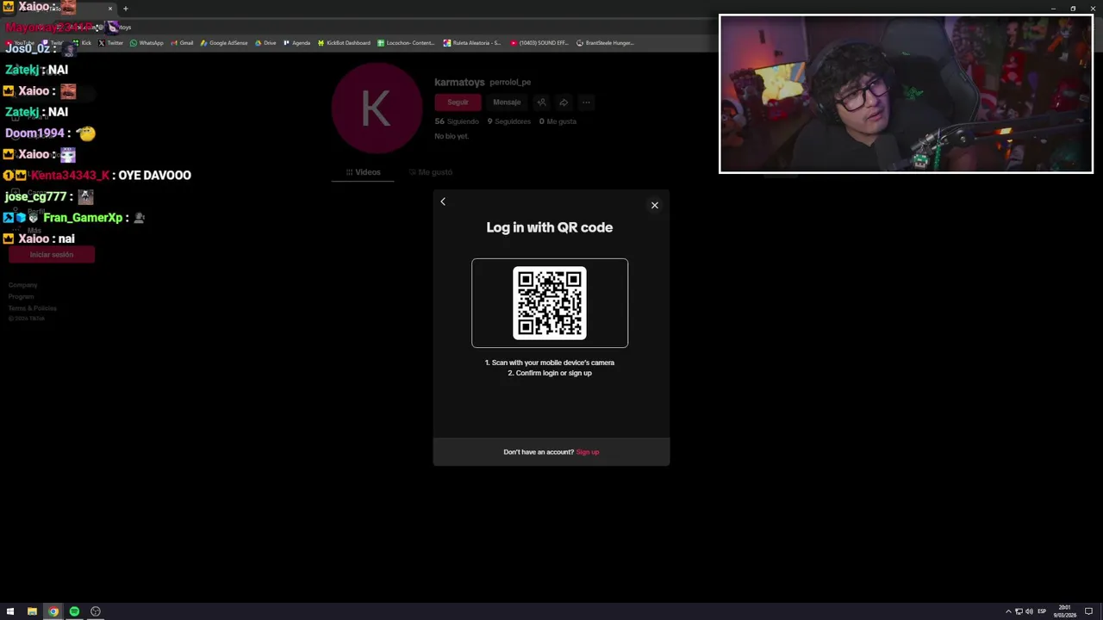Click the webcam overlay video
The width and height of the screenshot is (1103, 620).
pos(906,94)
